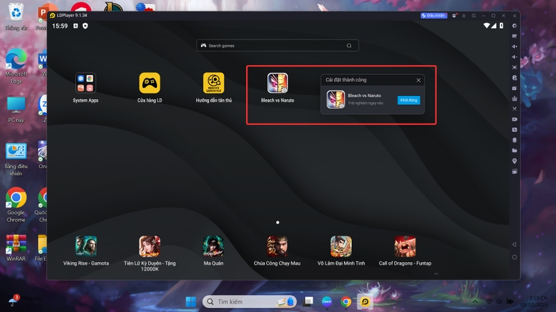The width and height of the screenshot is (556, 312).
Task: Open Call of Dragons - Funtap game
Action: 405,246
